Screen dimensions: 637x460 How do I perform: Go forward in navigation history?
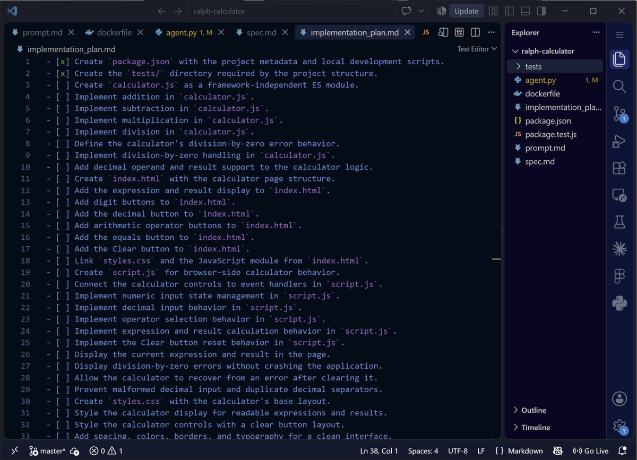178,11
